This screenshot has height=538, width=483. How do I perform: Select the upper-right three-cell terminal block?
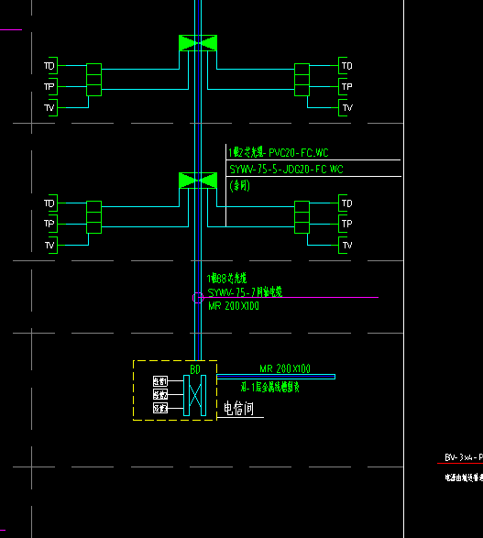[x=302, y=80]
